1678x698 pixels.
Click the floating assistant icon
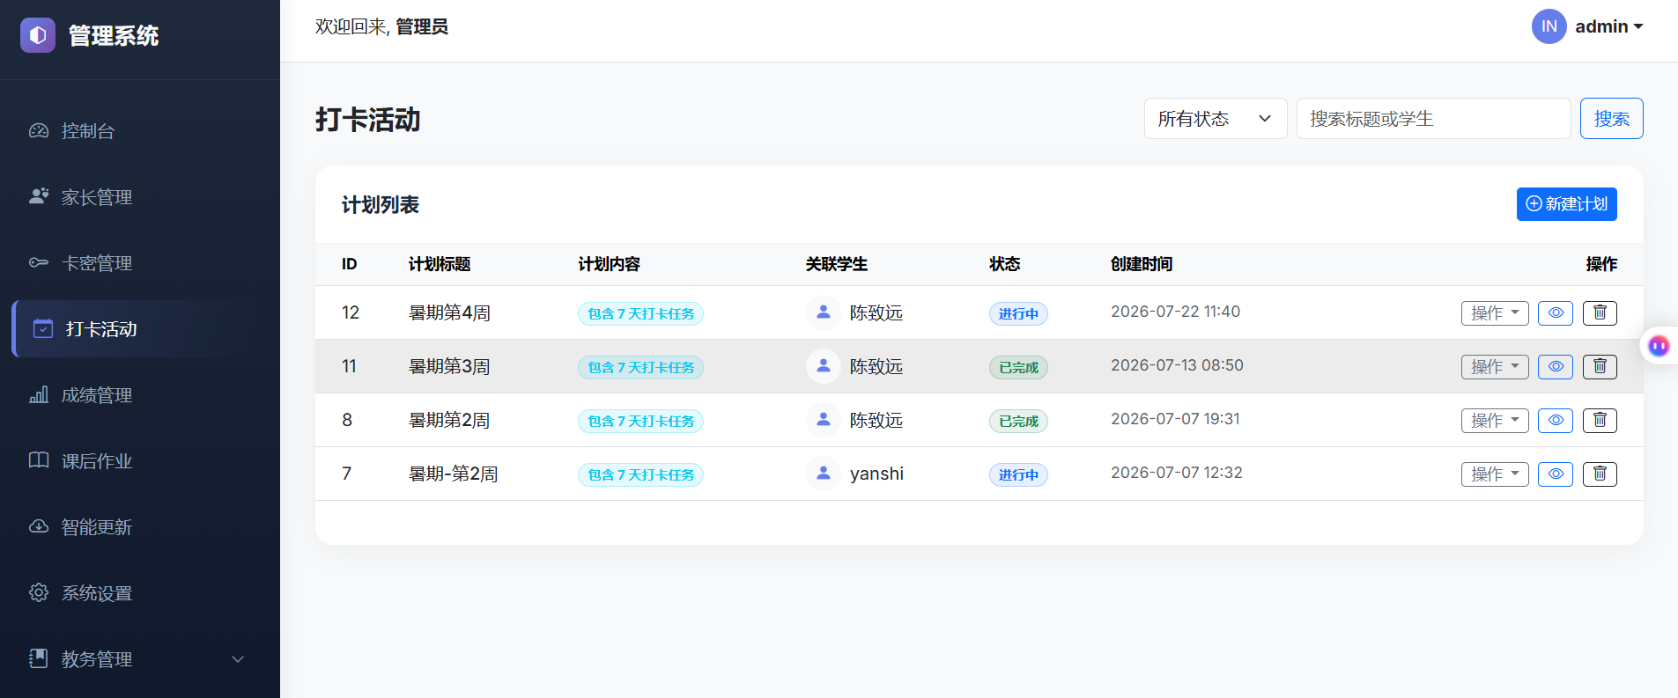1659,346
